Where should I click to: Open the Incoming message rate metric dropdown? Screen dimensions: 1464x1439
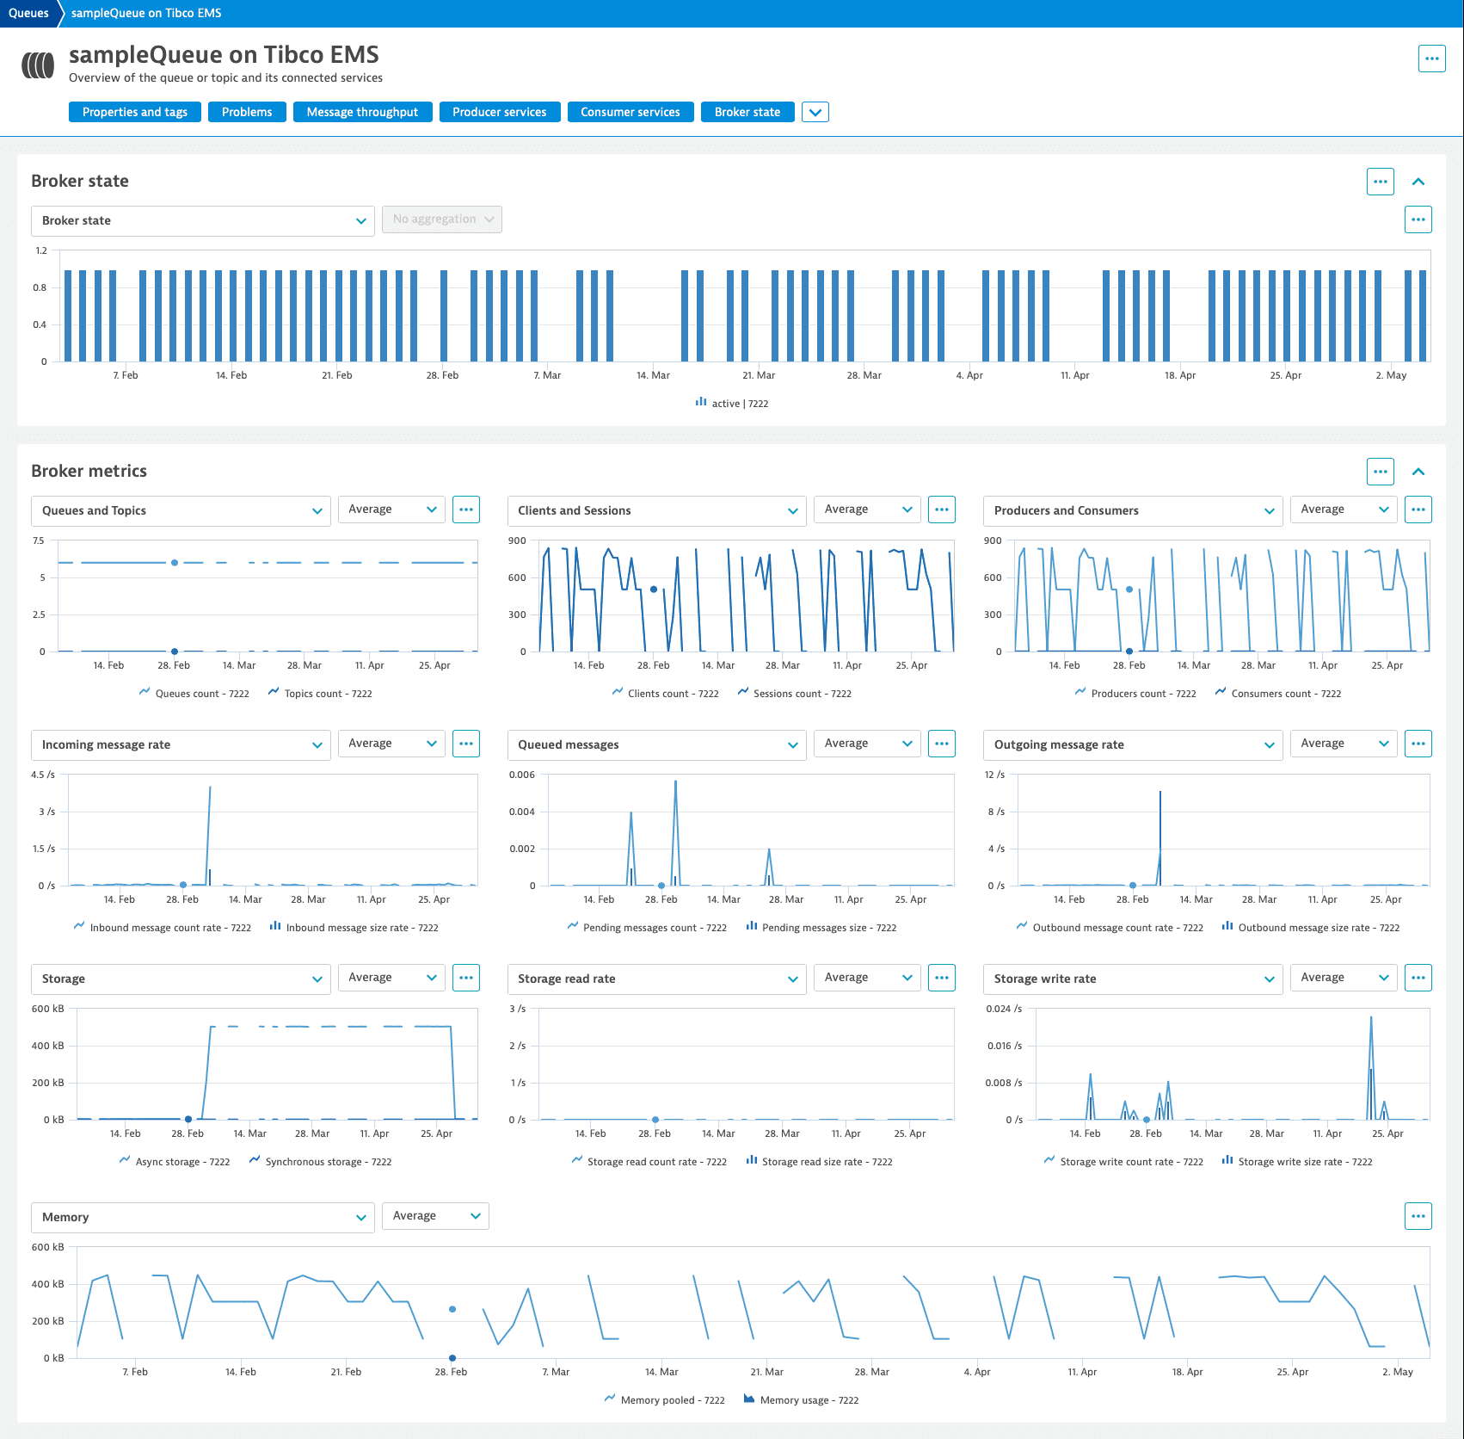coord(181,744)
